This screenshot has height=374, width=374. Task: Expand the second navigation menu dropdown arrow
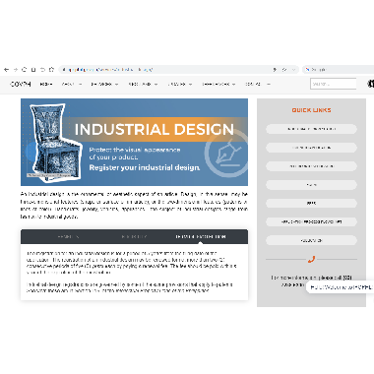81,85
